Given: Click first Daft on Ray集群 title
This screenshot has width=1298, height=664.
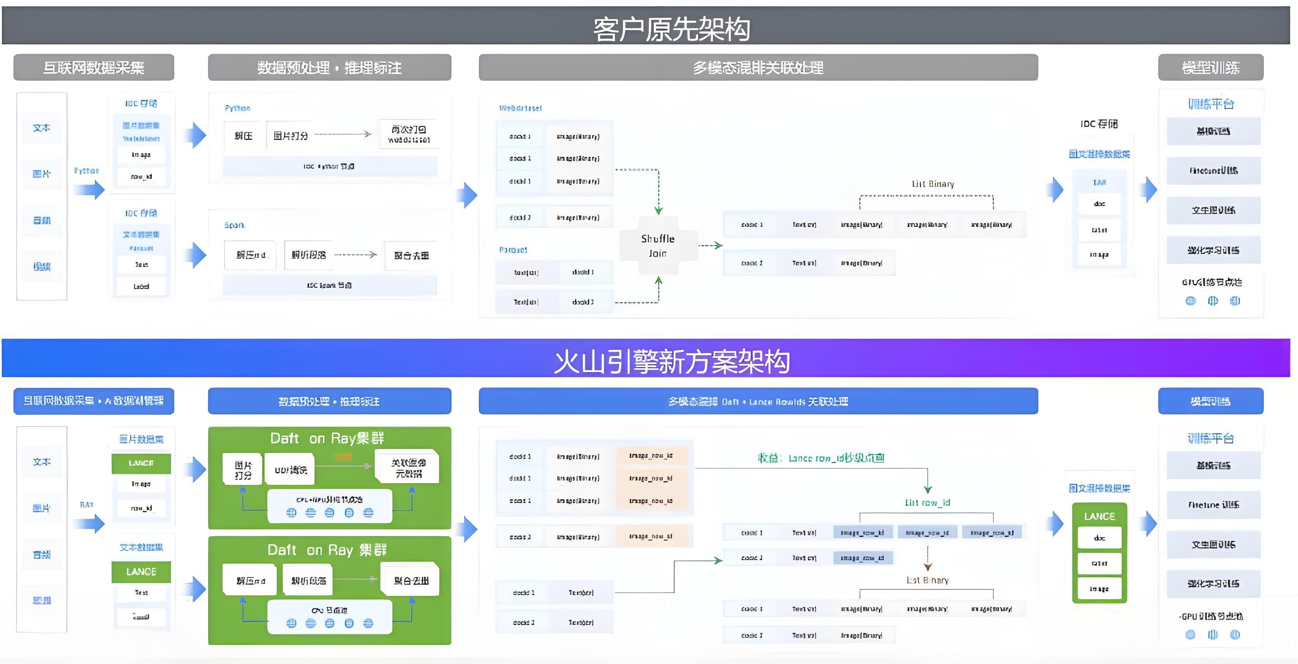Looking at the screenshot, I should coord(327,439).
